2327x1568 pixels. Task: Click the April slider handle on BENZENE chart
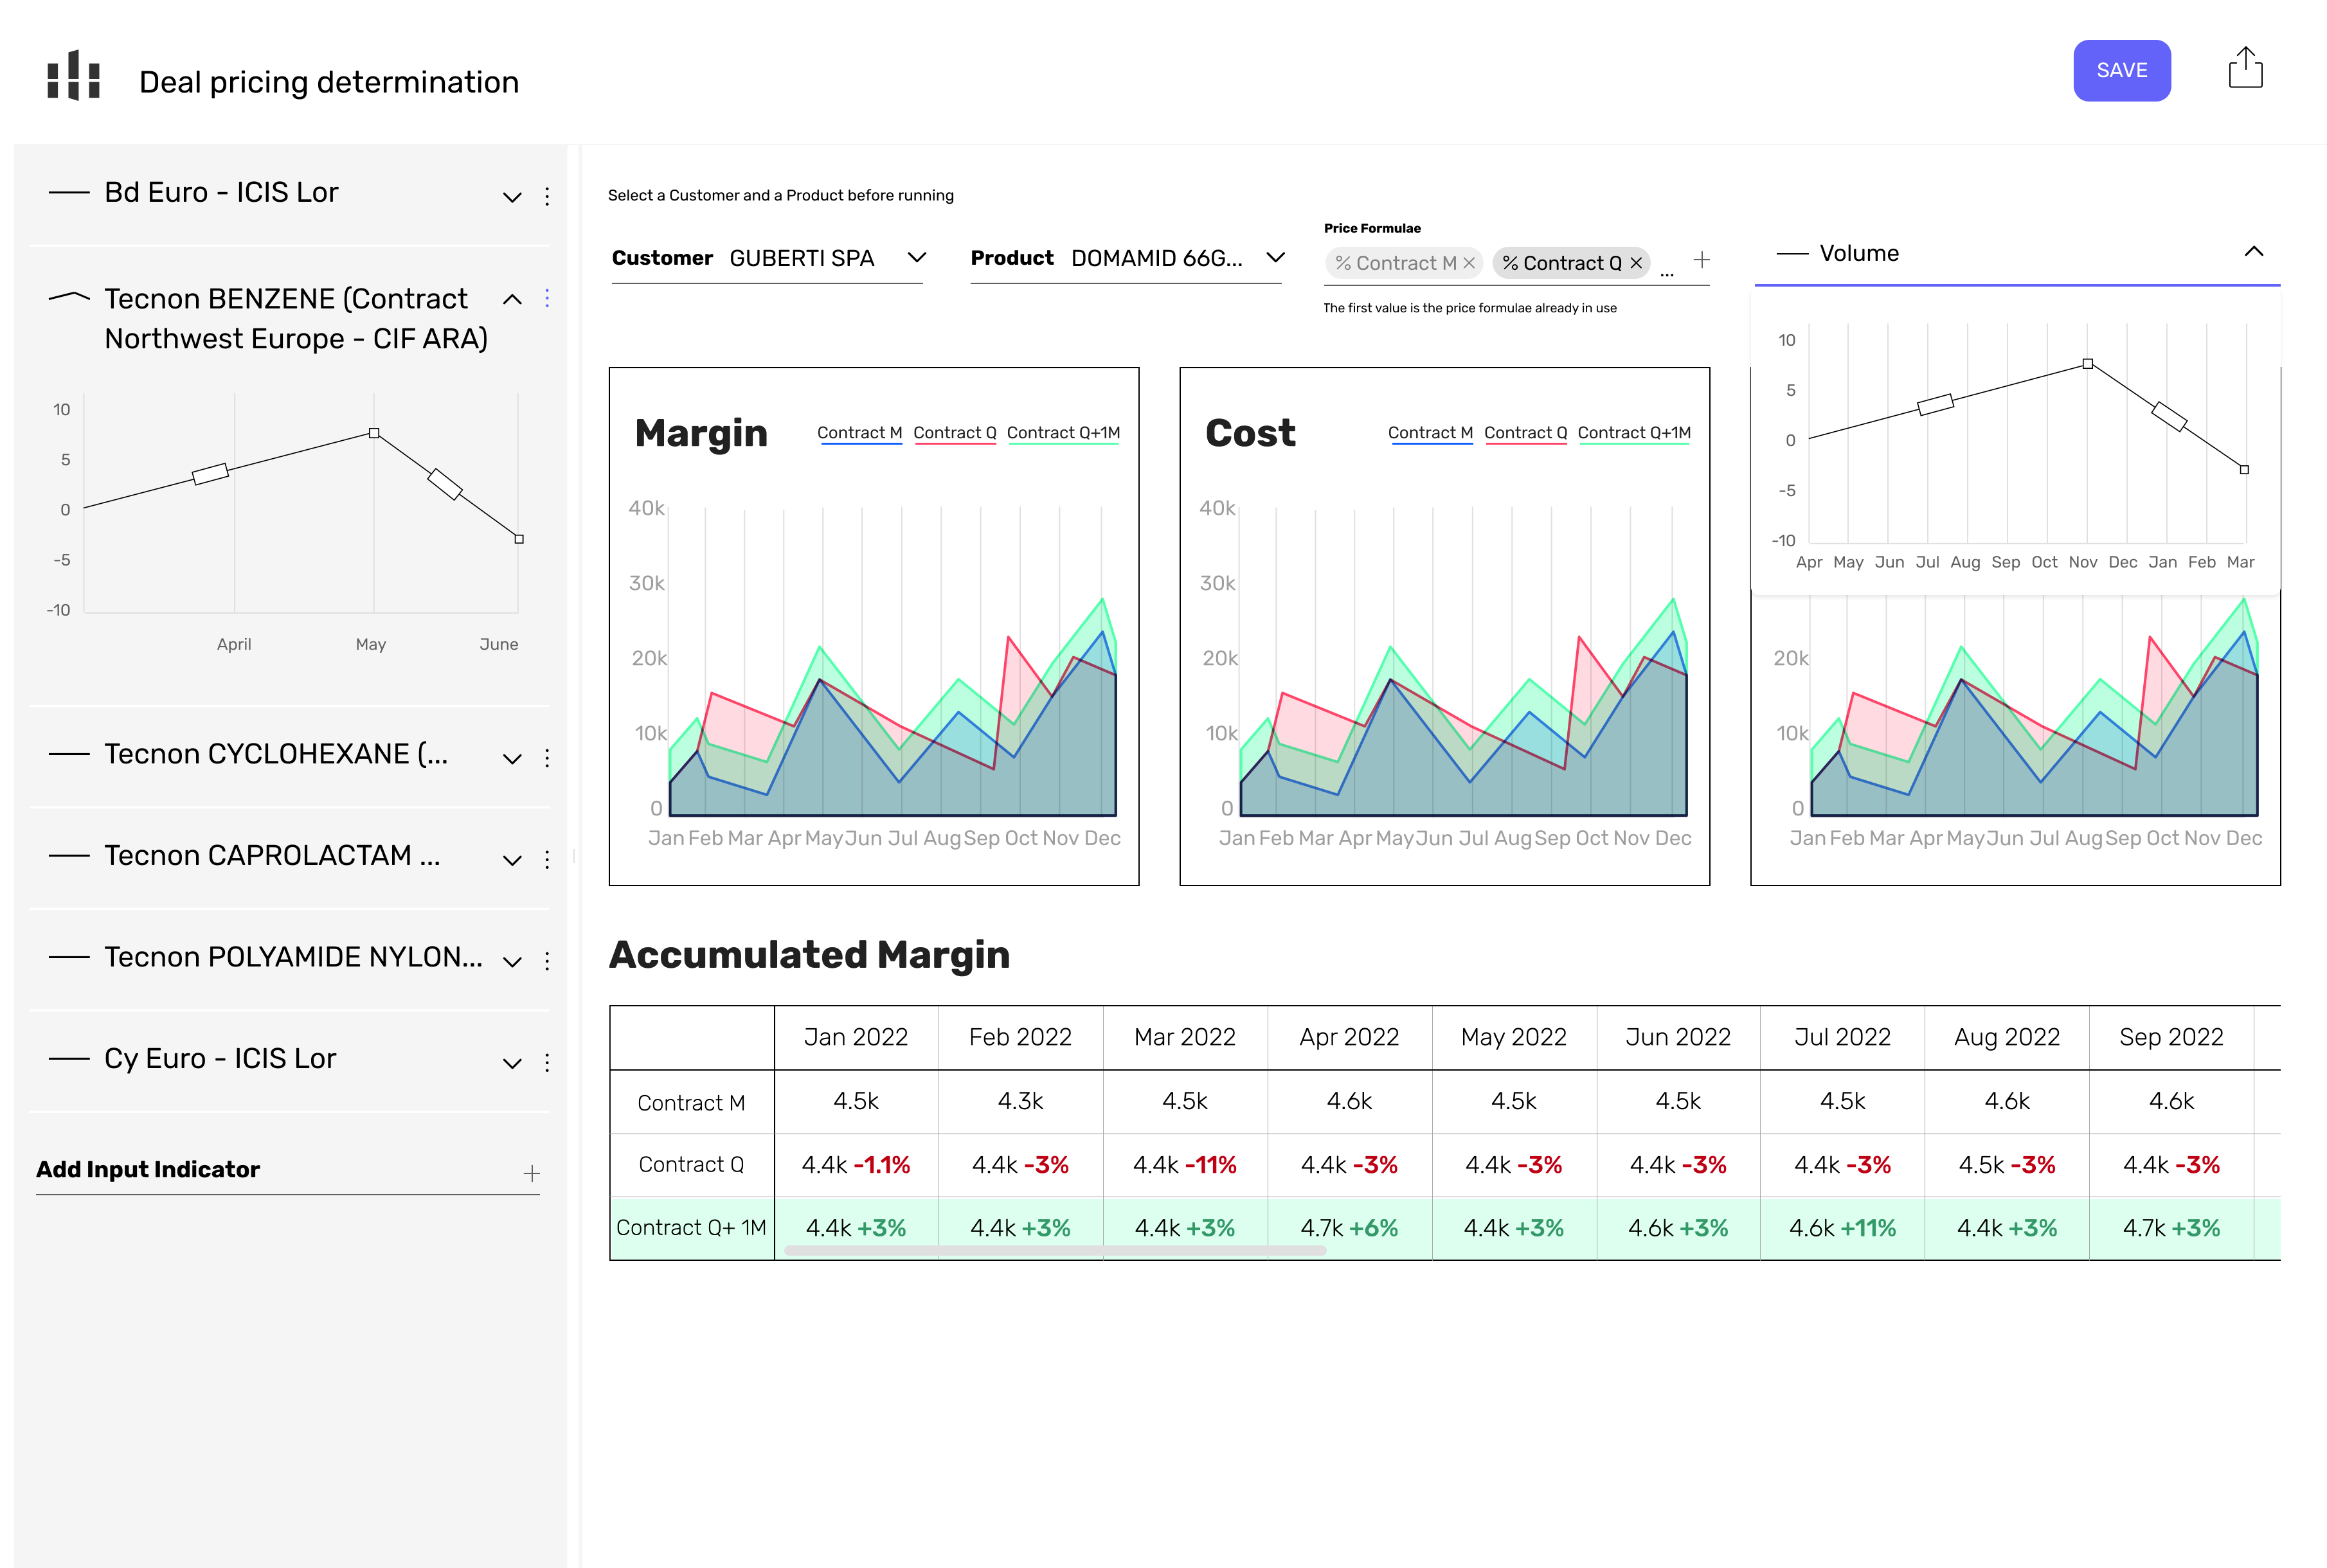pos(210,474)
